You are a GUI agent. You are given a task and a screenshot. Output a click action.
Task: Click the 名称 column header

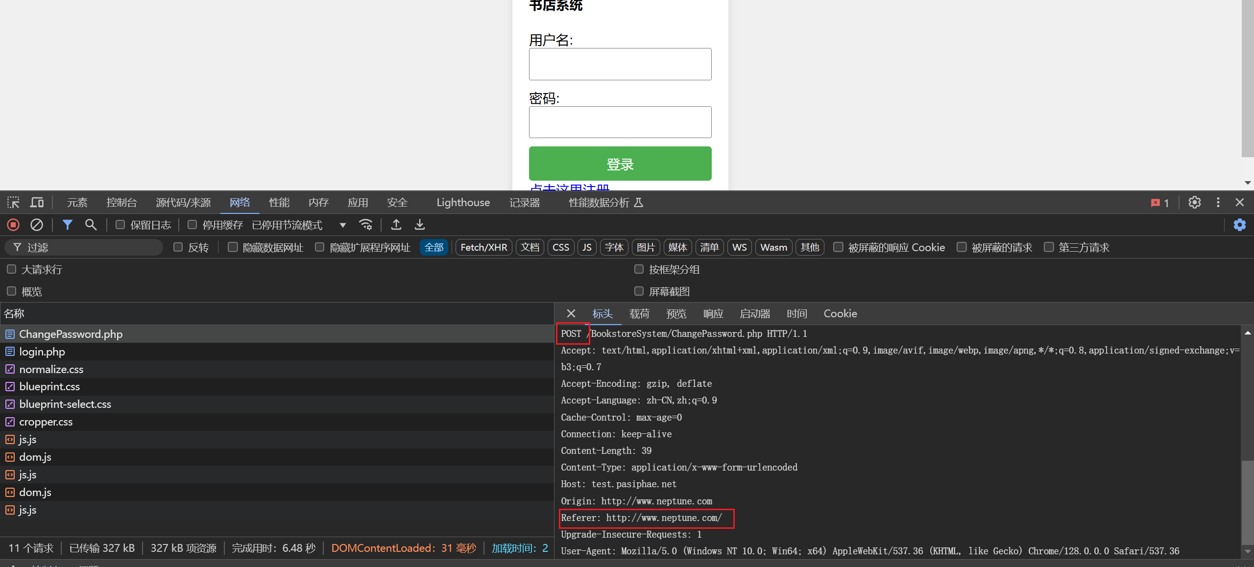pyautogui.click(x=277, y=313)
